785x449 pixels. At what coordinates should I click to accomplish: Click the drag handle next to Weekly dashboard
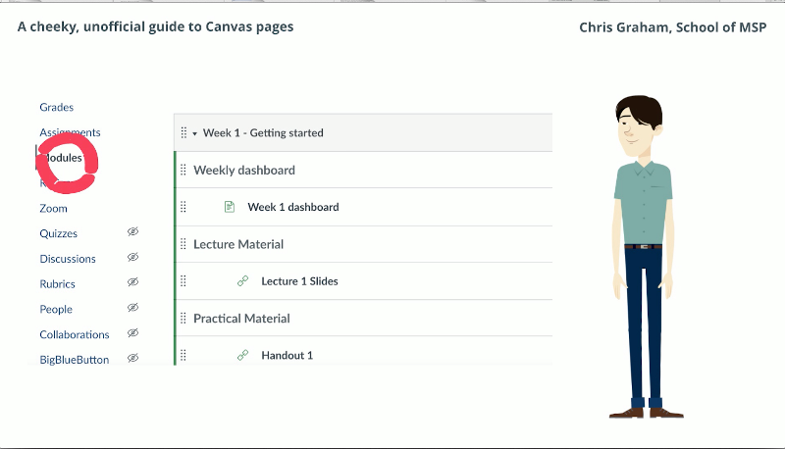[x=183, y=170]
